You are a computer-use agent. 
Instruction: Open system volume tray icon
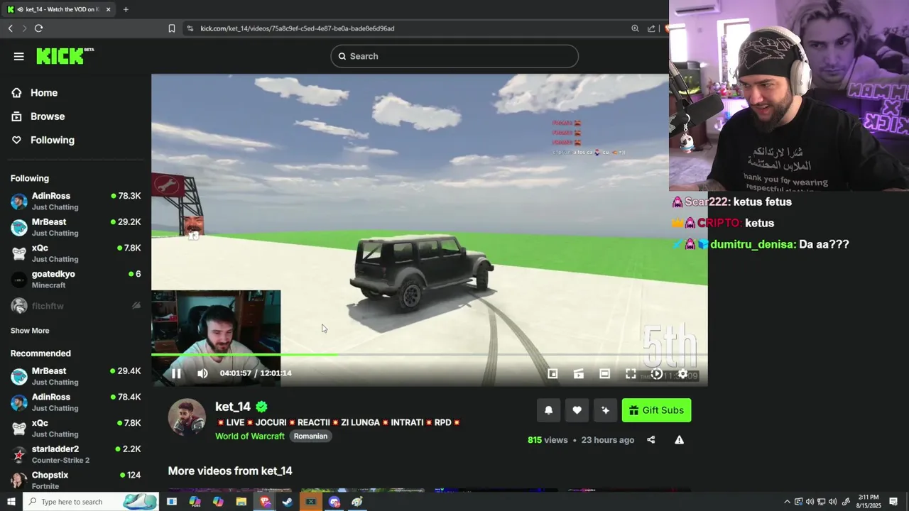pyautogui.click(x=832, y=502)
